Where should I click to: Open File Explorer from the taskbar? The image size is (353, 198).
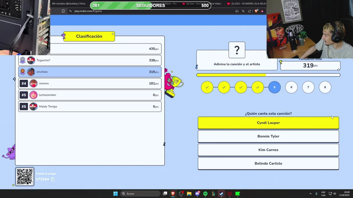pyautogui.click(x=189, y=194)
